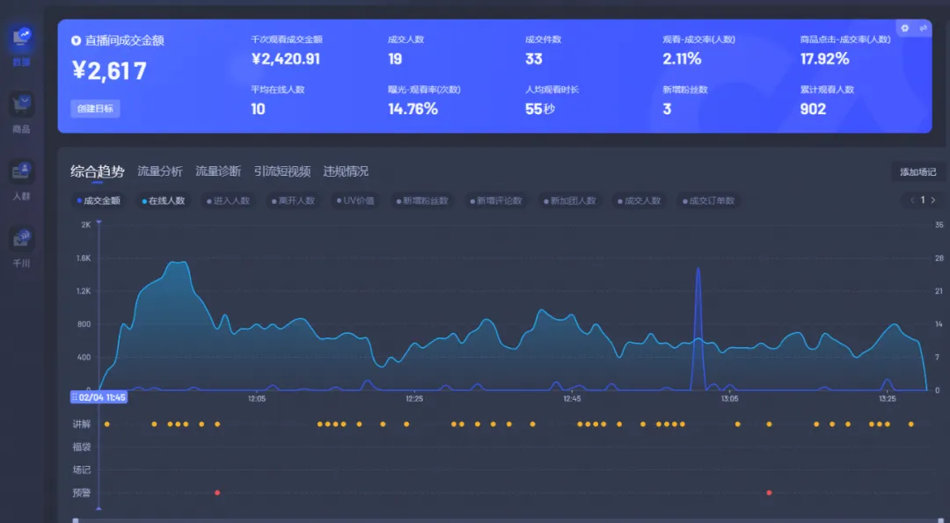The width and height of the screenshot is (950, 523).
Task: Click the settings gear on the metrics card
Action: (905, 28)
